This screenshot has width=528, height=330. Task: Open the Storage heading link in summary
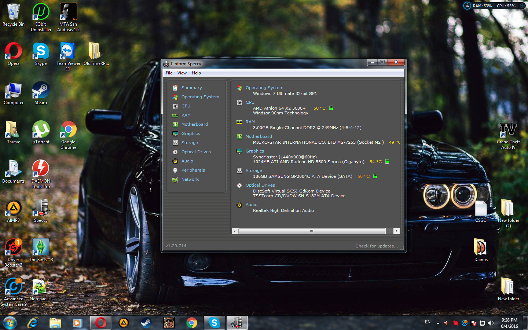tap(254, 170)
